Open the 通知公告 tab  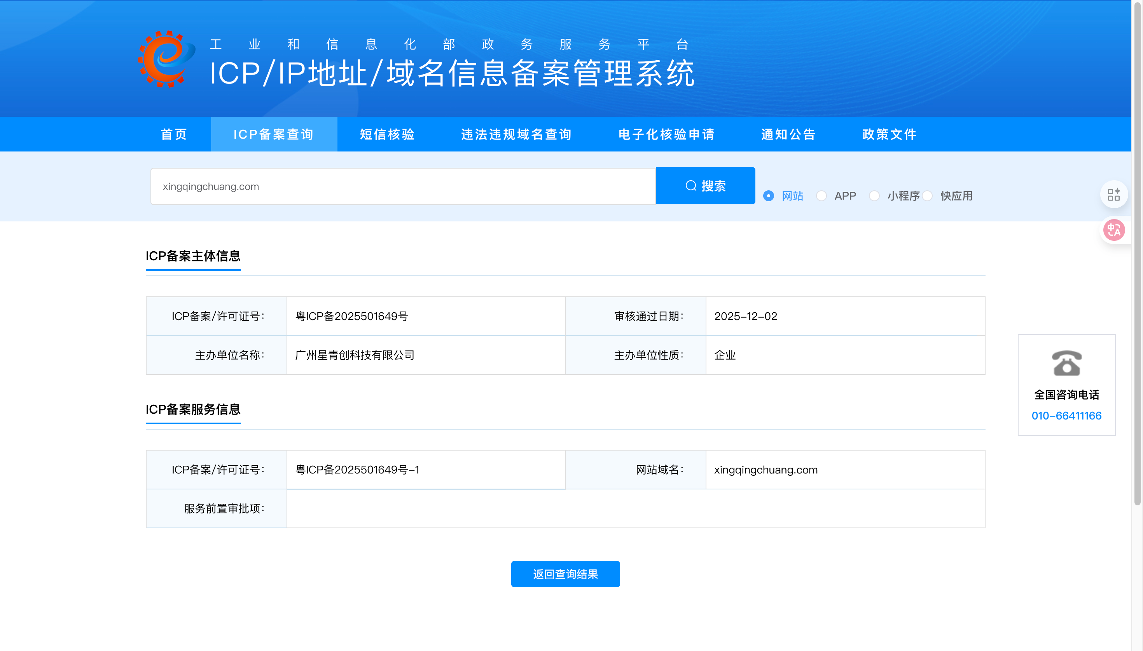(788, 134)
